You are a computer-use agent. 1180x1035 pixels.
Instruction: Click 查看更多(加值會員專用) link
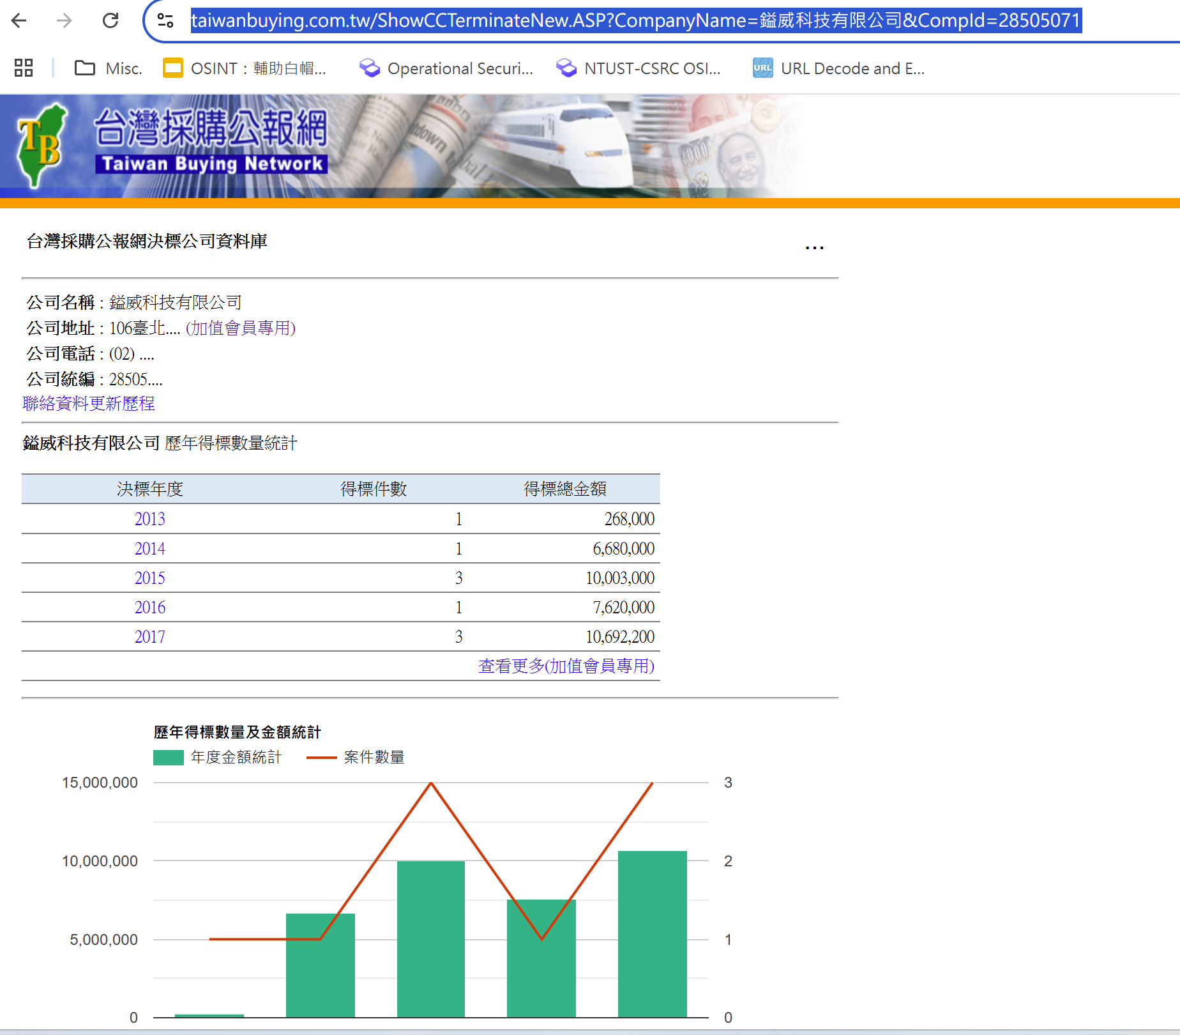click(566, 666)
